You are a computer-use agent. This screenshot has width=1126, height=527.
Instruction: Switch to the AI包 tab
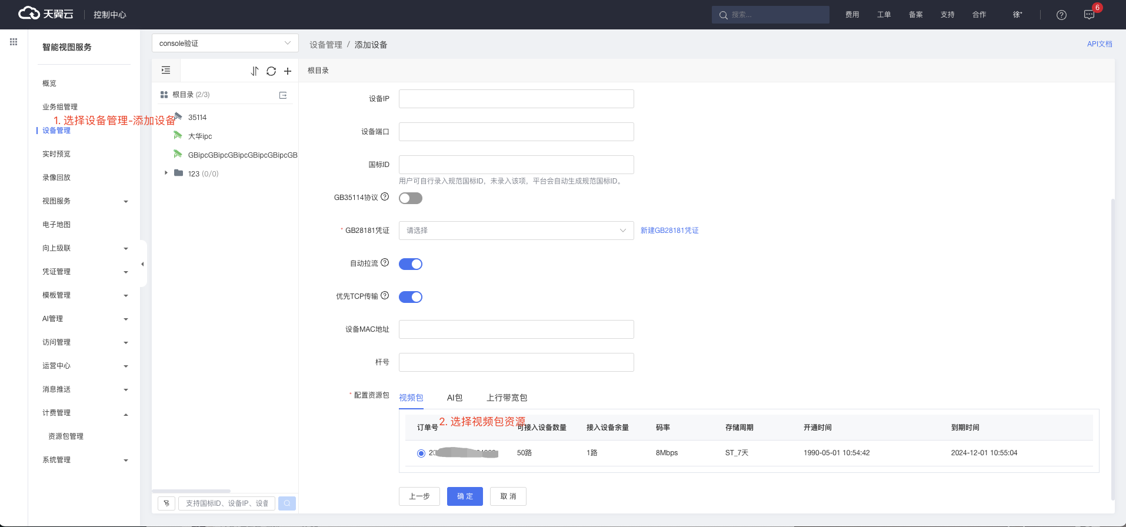pos(454,398)
